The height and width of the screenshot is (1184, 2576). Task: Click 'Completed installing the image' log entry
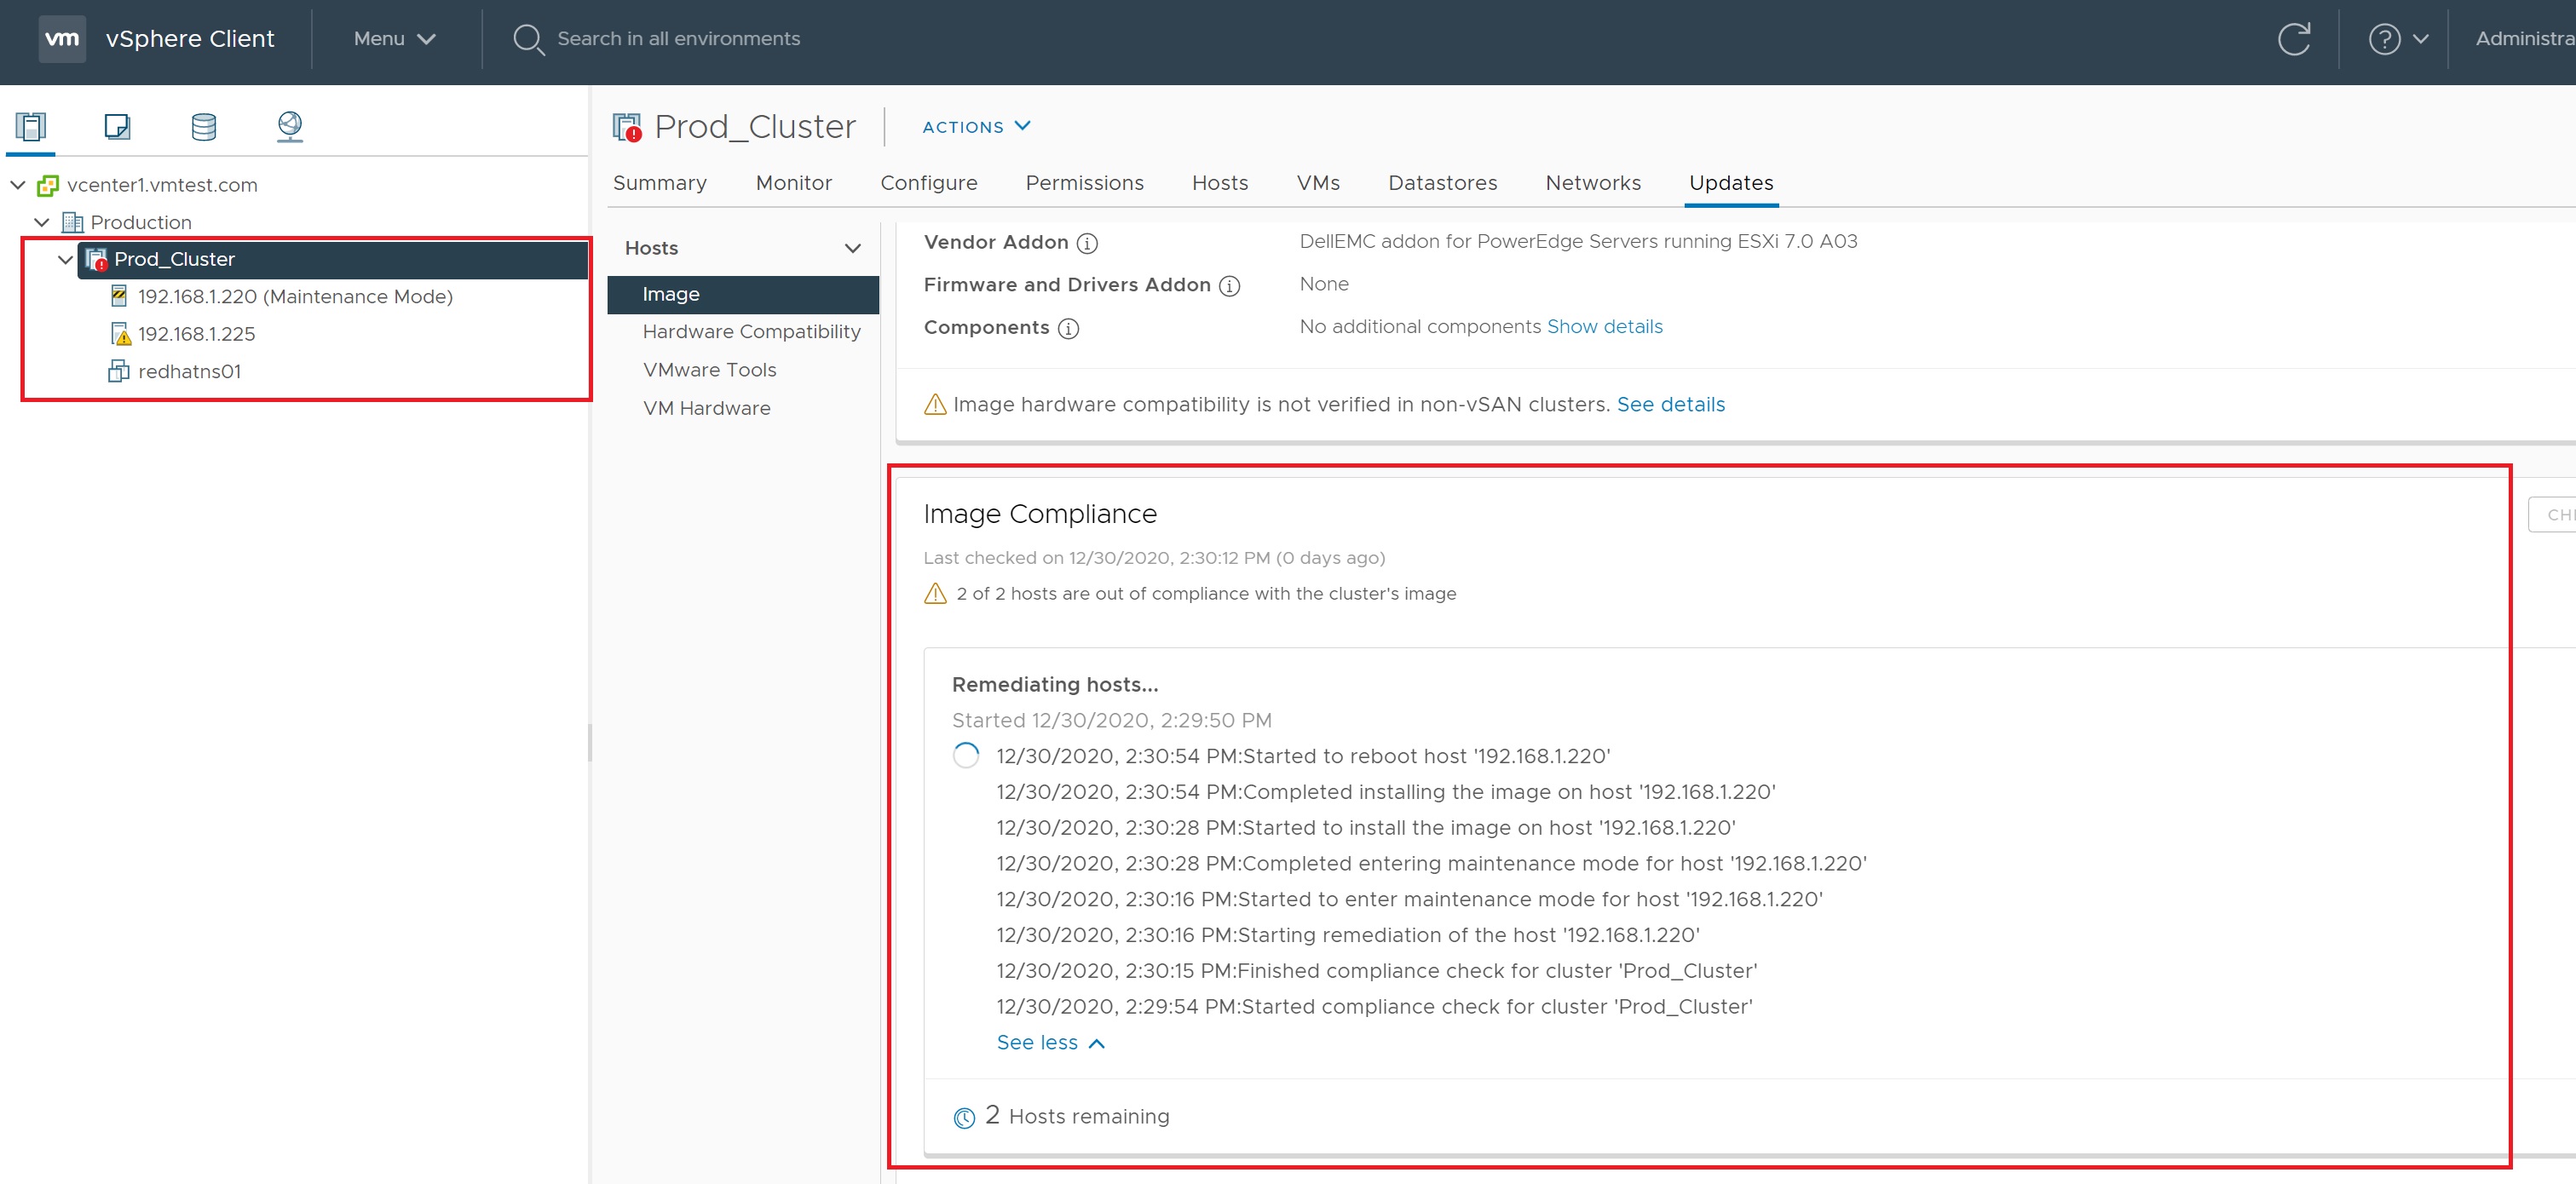(x=1385, y=792)
